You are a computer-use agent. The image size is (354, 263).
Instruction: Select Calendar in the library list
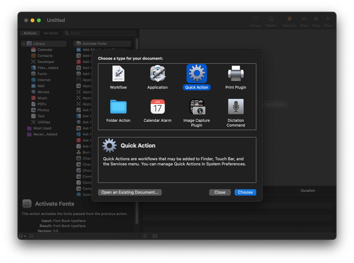(x=45, y=50)
